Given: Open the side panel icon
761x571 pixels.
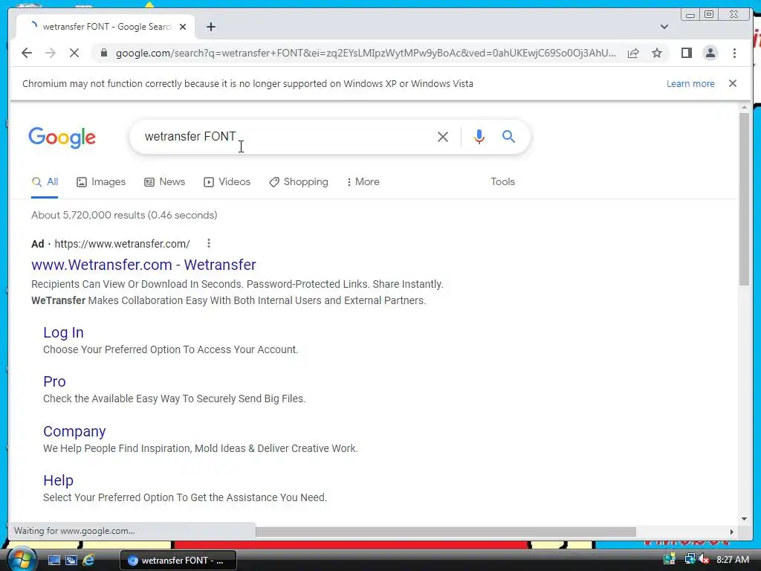Looking at the screenshot, I should pos(686,53).
